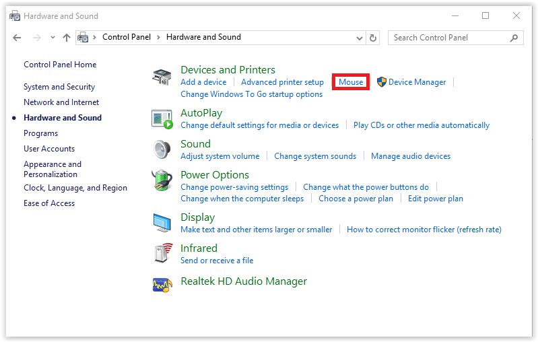Image resolution: width=538 pixels, height=342 pixels.
Task: Refresh the address bar location
Action: 373,38
